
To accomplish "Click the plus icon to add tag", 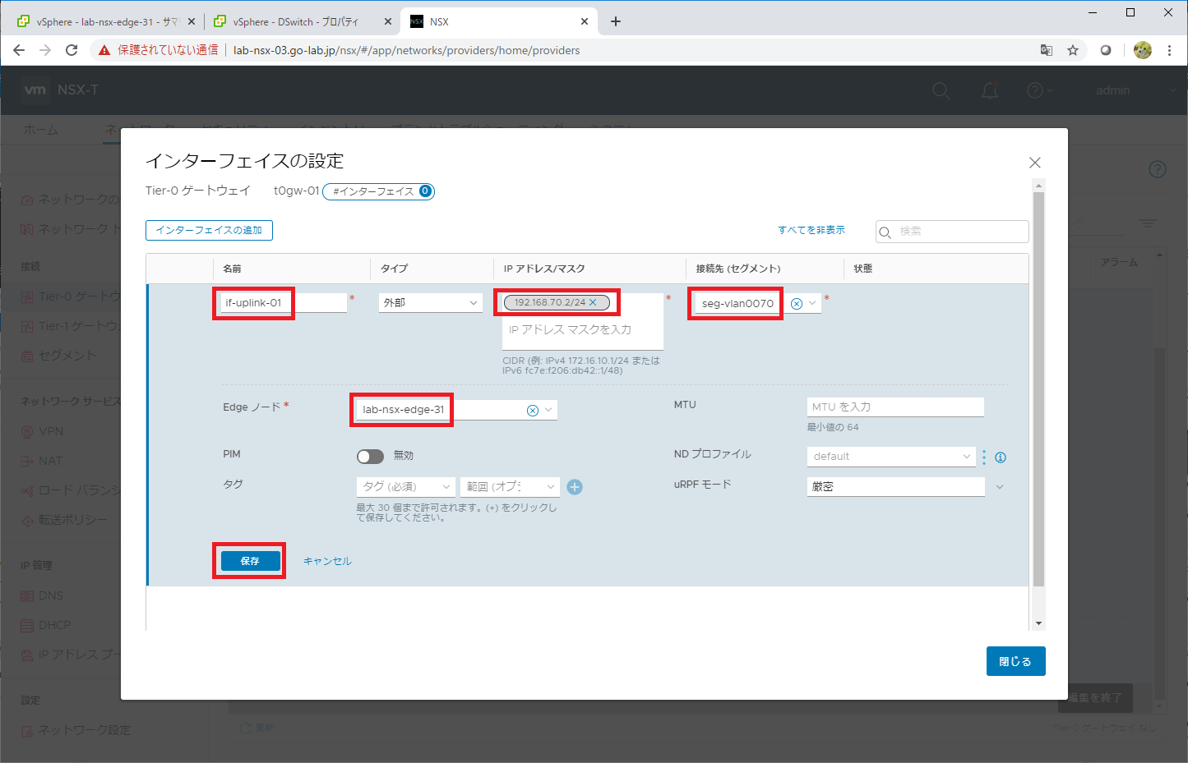I will click(x=575, y=487).
